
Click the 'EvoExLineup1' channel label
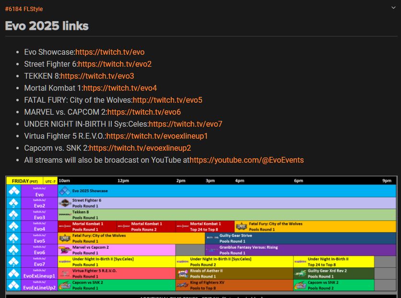pos(39,276)
